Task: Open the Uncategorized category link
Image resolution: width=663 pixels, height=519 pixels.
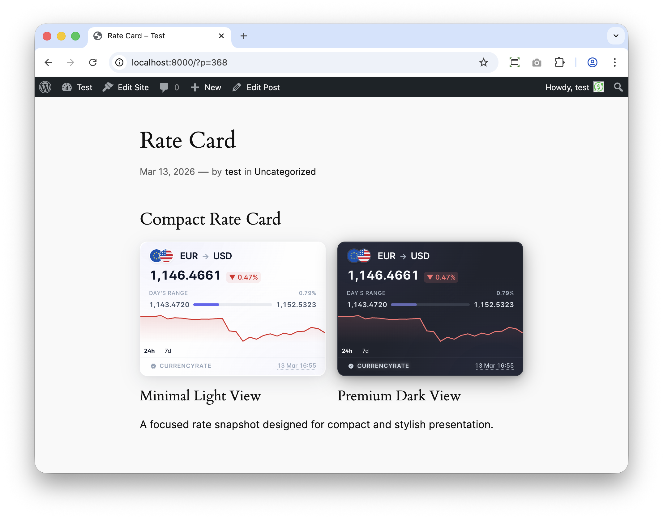Action: tap(285, 171)
